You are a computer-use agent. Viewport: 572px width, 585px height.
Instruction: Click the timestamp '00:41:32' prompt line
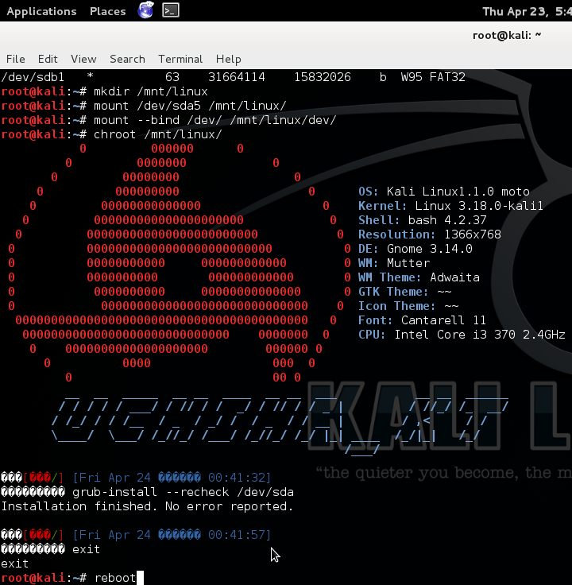coord(136,478)
